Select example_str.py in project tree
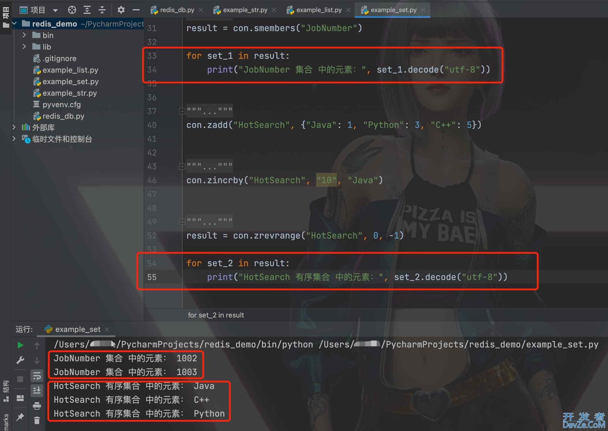Viewport: 608px width, 431px height. coord(65,93)
